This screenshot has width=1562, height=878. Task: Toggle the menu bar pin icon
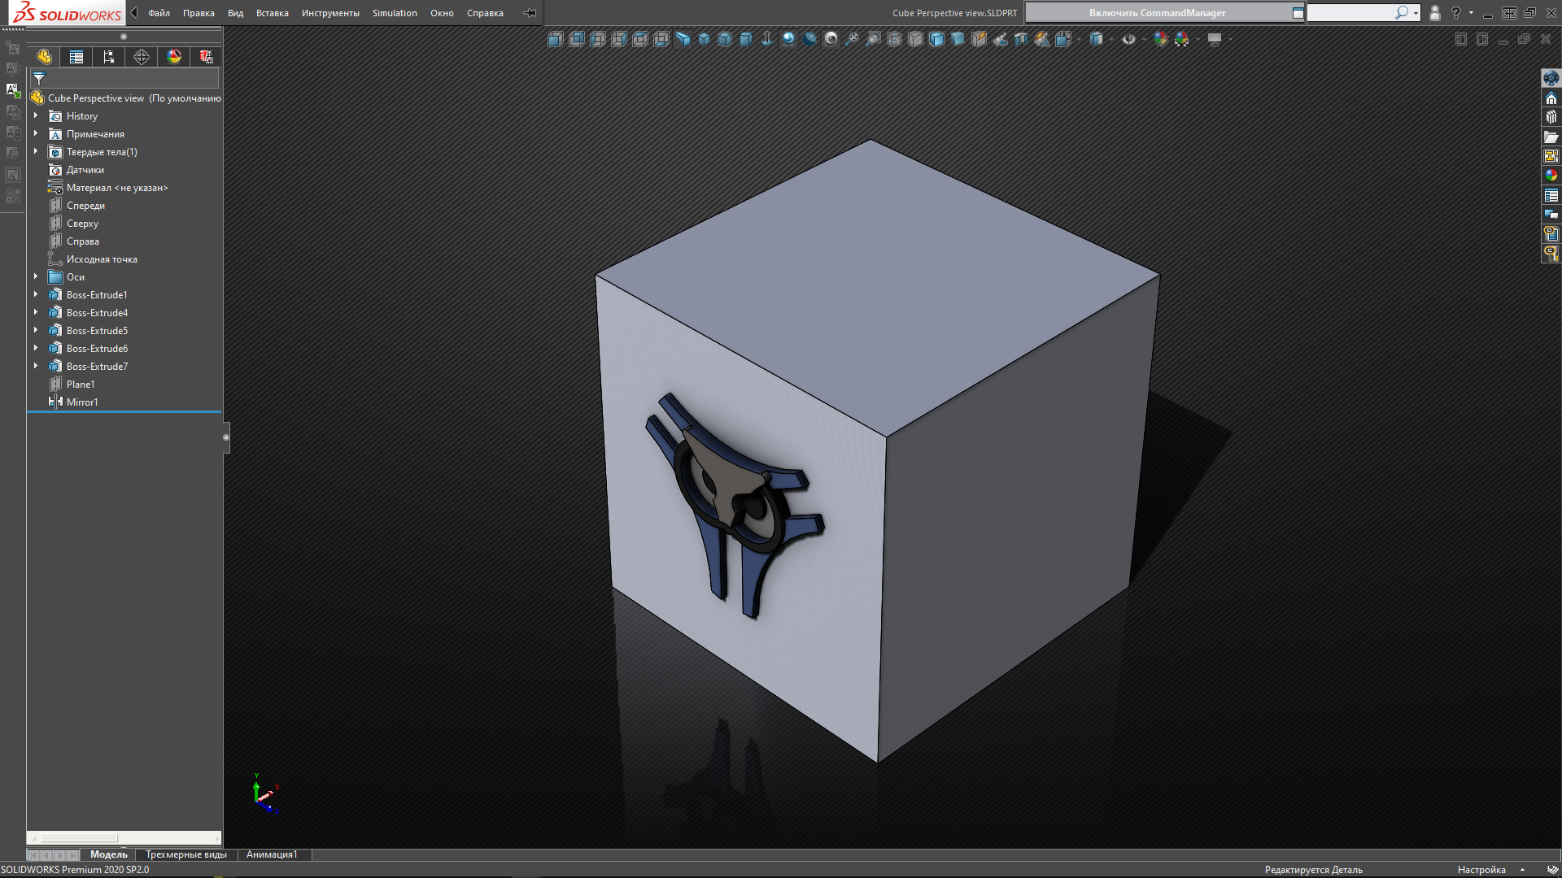(530, 13)
